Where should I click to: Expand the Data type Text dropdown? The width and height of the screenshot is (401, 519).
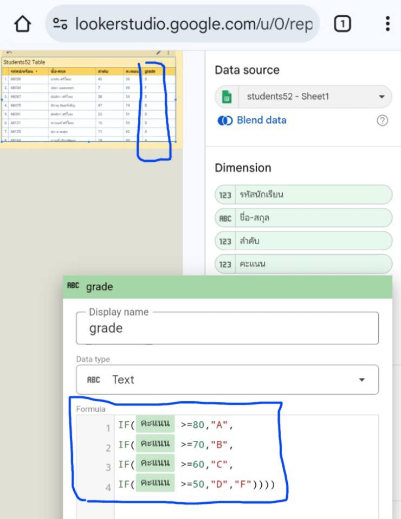tap(361, 379)
